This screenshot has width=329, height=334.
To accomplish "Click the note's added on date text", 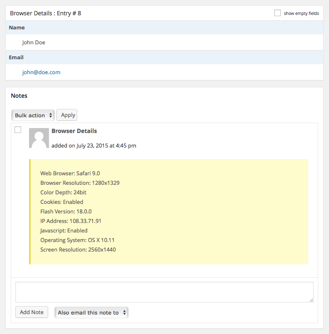I will 94,145.
